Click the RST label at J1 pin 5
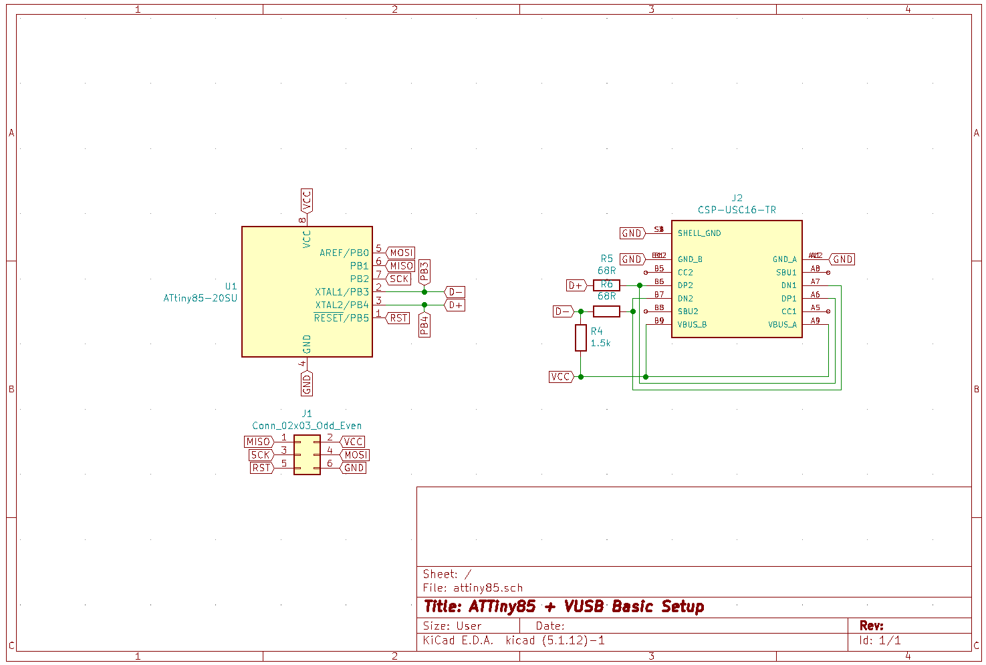 click(x=262, y=468)
